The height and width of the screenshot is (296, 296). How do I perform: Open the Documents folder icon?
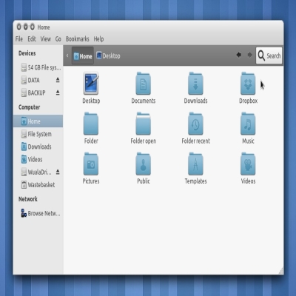click(x=144, y=84)
